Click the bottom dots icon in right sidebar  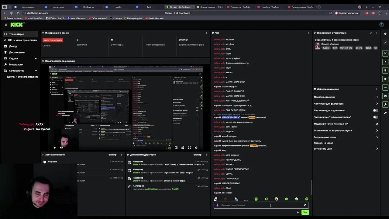coord(385,113)
